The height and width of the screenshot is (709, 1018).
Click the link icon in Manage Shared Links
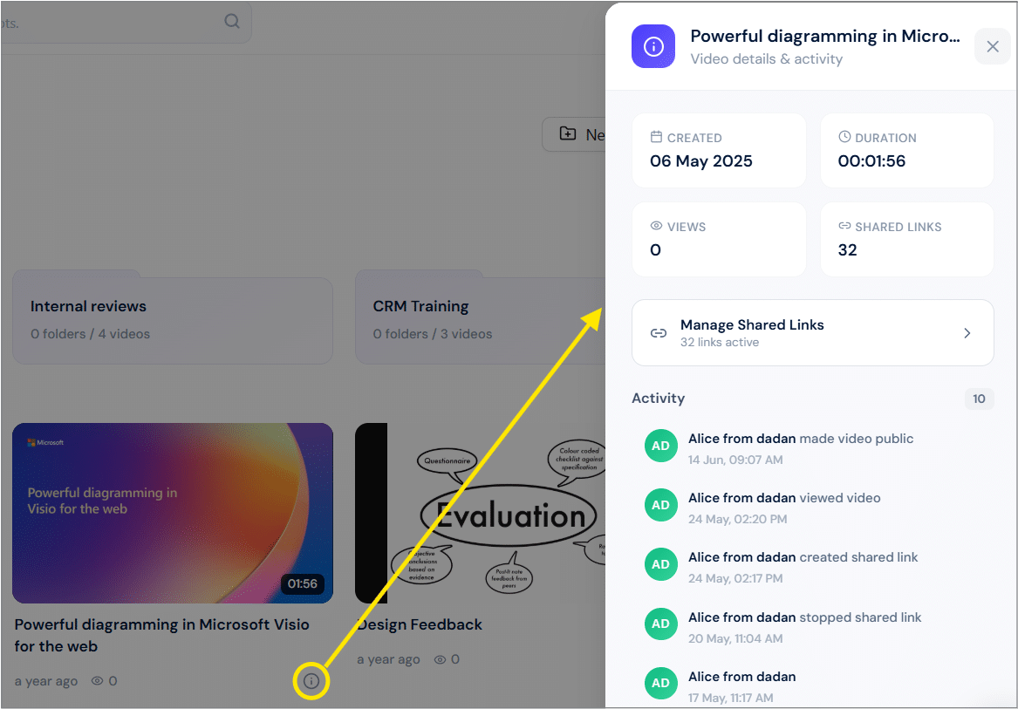coord(659,333)
